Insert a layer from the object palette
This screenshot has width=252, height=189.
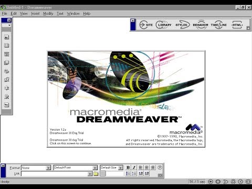pos(6,62)
